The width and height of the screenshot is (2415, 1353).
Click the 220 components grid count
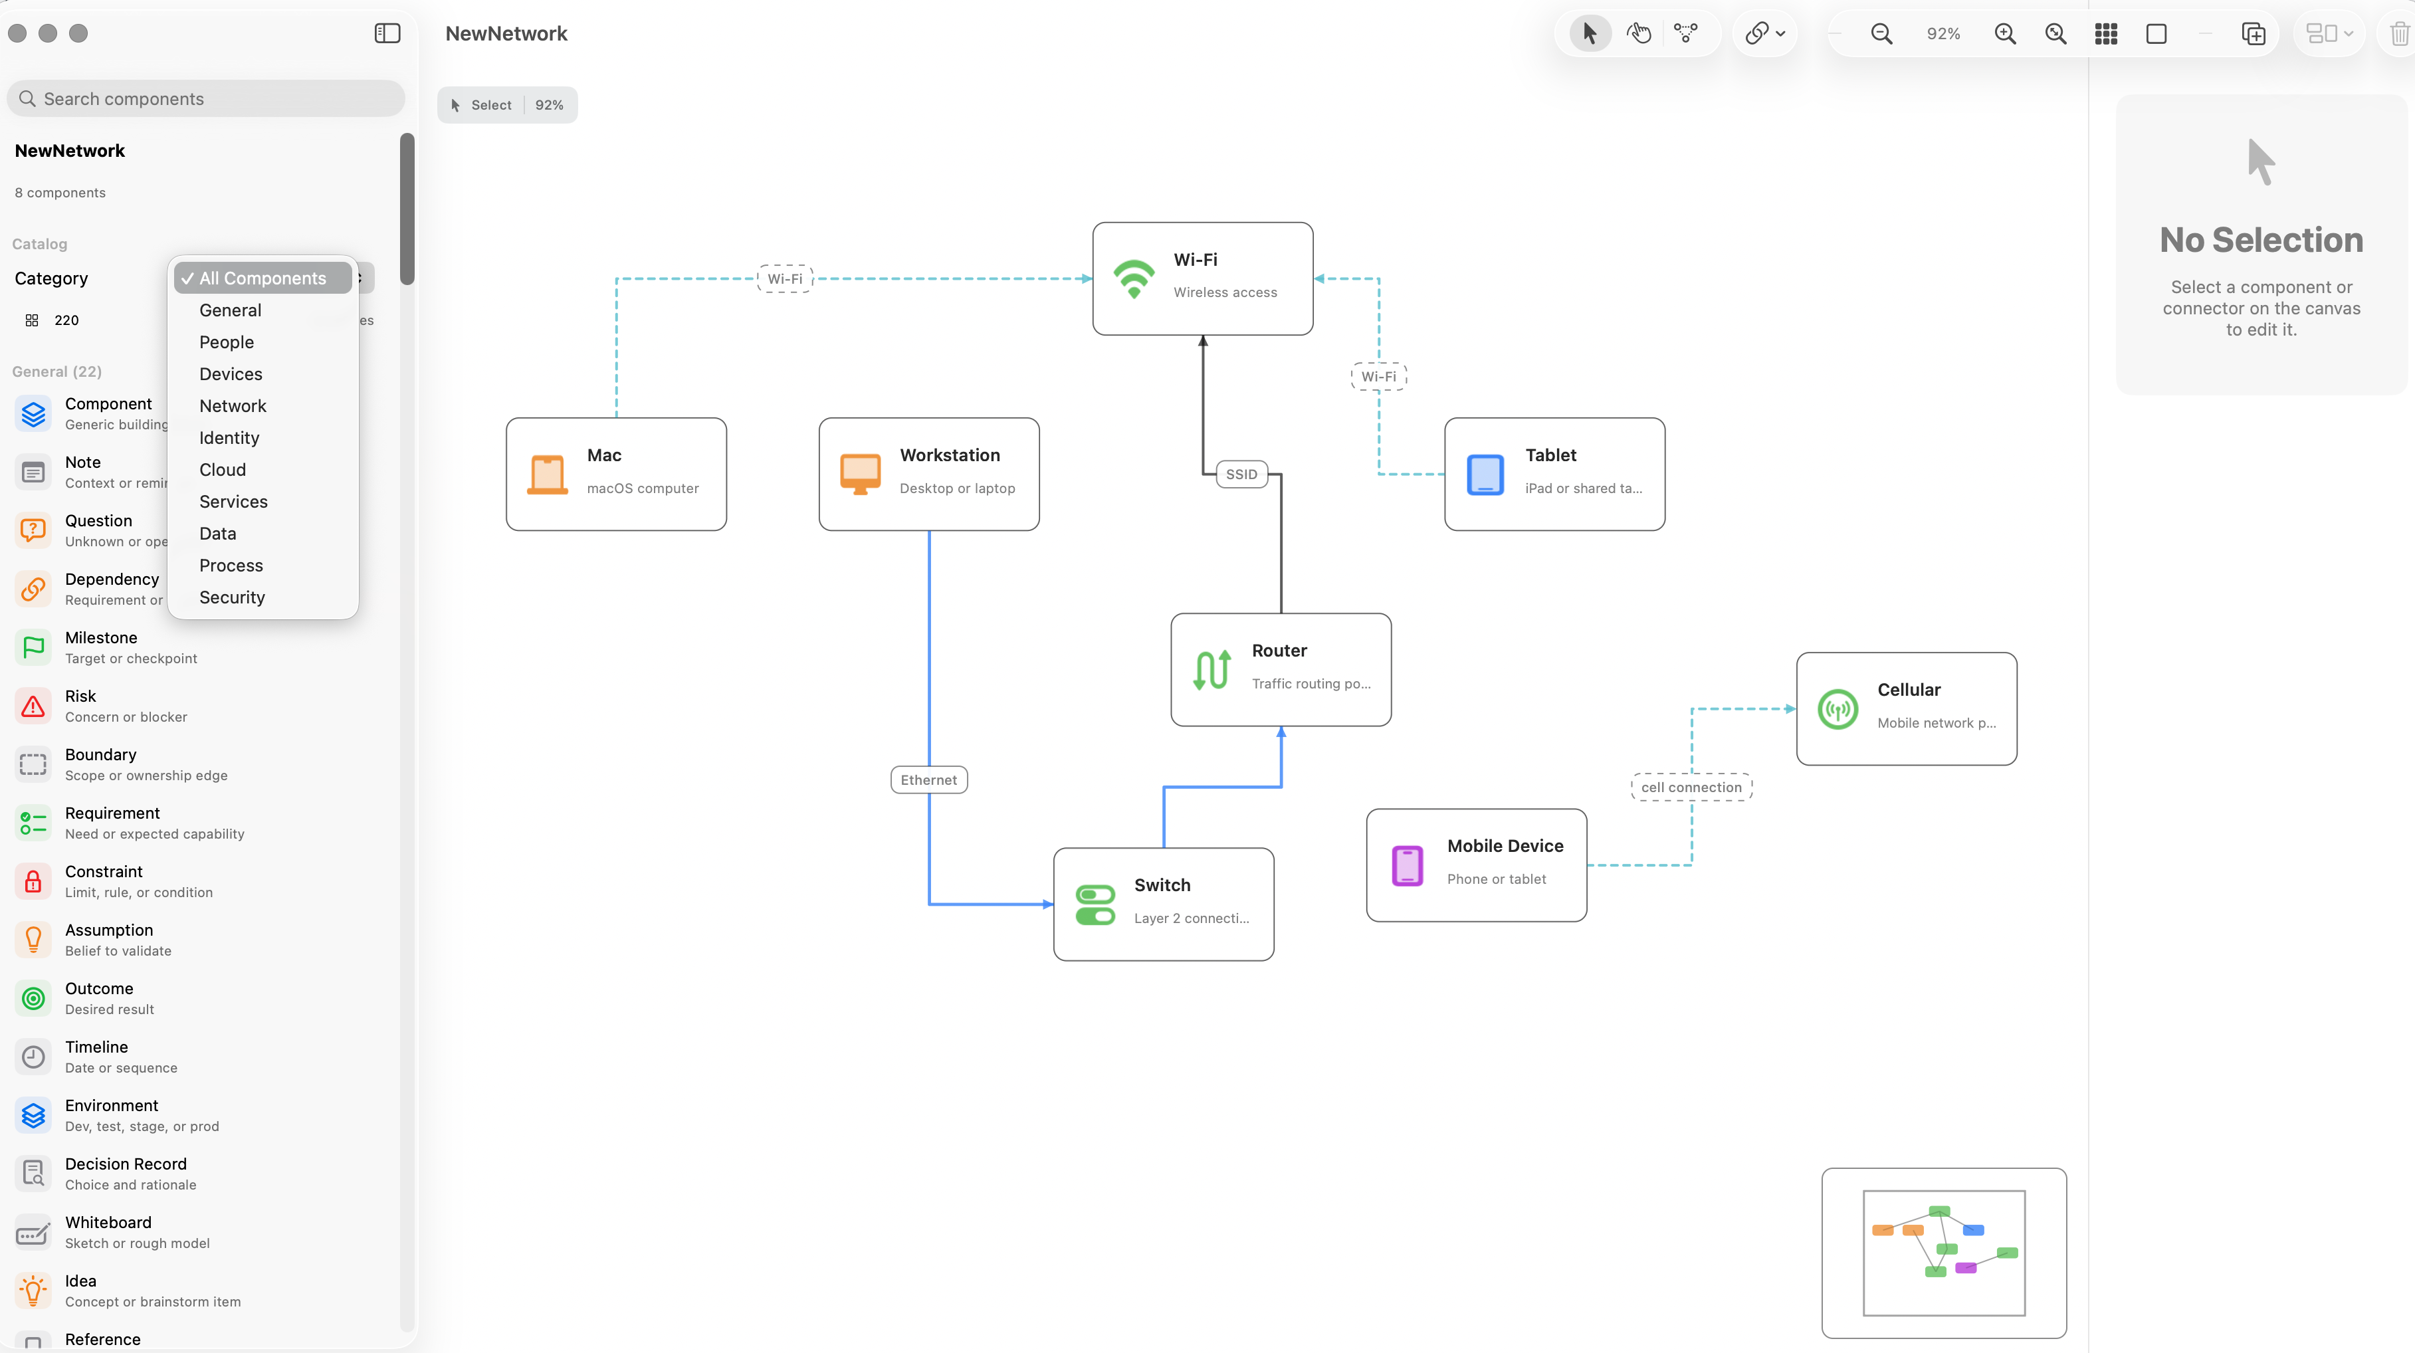(52, 321)
